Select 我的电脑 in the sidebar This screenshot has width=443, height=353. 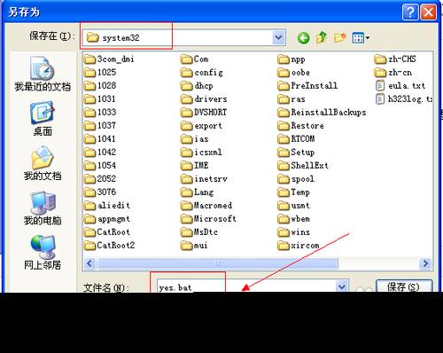point(43,208)
